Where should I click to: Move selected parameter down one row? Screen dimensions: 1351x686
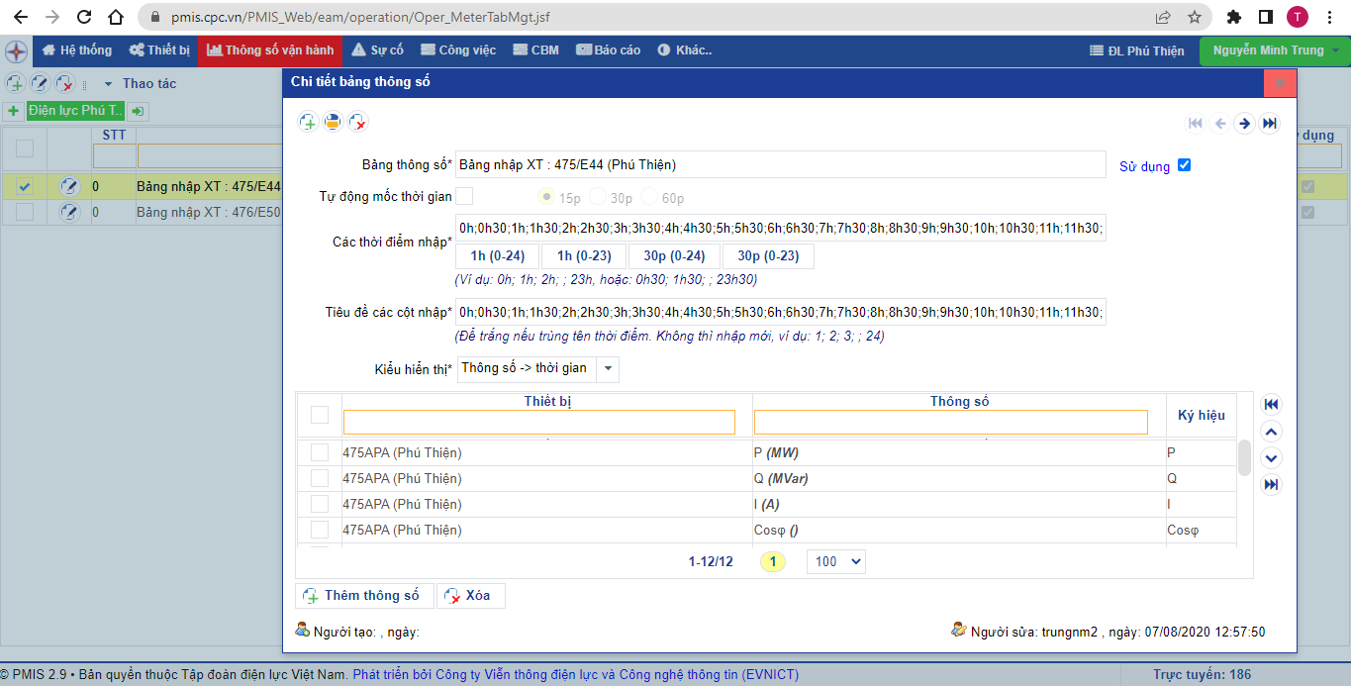pos(1272,457)
